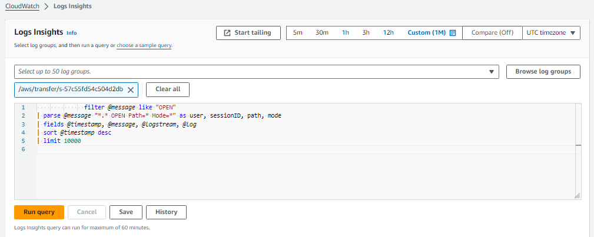Click the line number 4 in gutter
The image size is (594, 237).
tap(24, 132)
